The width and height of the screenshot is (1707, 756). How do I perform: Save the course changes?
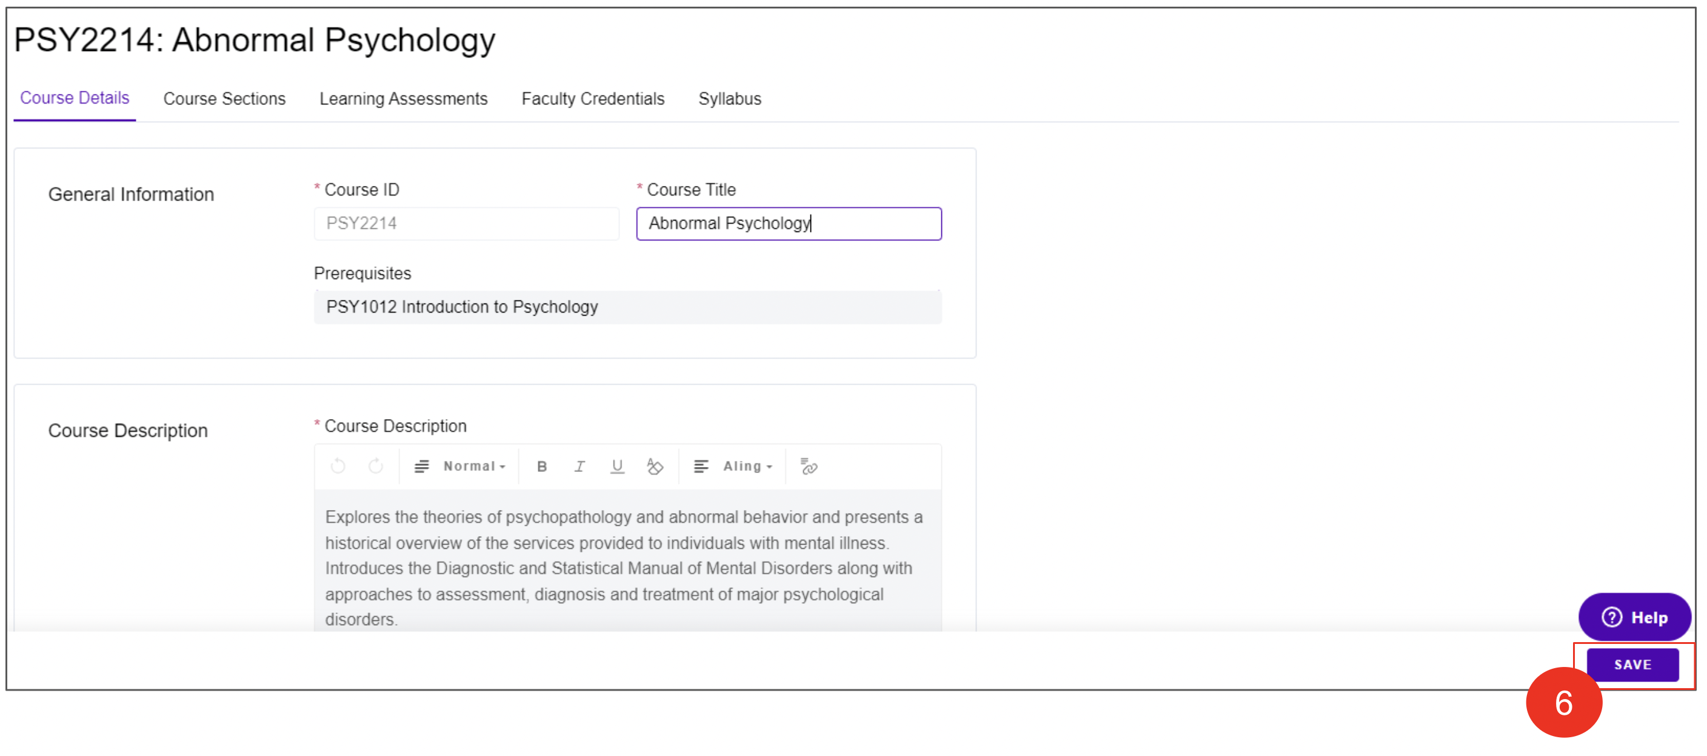[1632, 665]
